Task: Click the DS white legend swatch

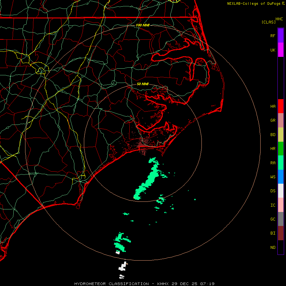Action: pyautogui.click(x=281, y=191)
